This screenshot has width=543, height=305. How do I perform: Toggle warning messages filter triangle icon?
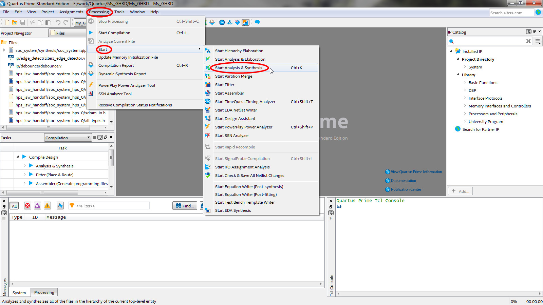click(x=47, y=206)
